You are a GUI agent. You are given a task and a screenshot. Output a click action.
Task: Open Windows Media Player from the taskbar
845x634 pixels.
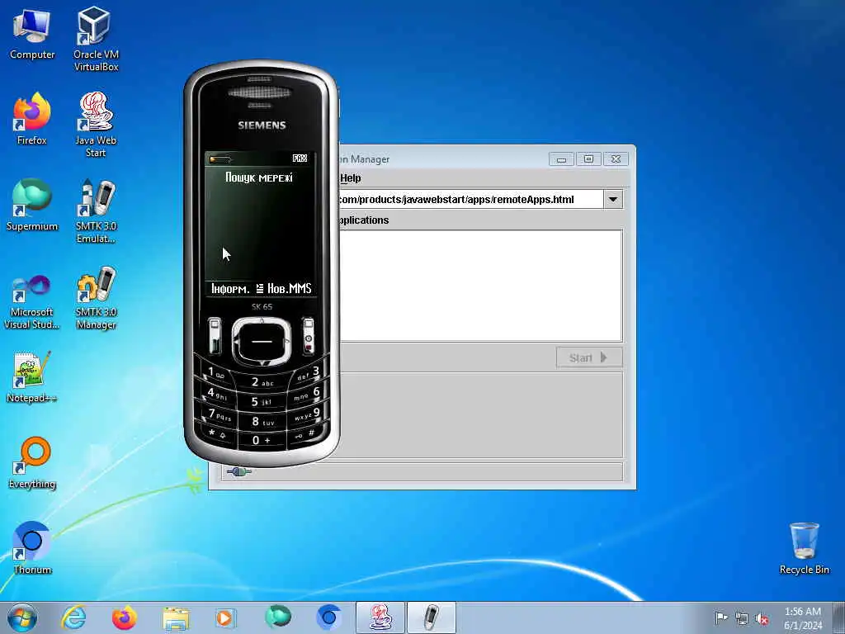click(225, 617)
